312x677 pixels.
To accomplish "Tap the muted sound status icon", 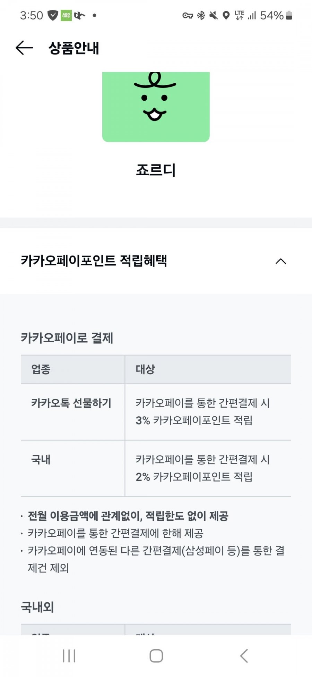I will [x=214, y=15].
